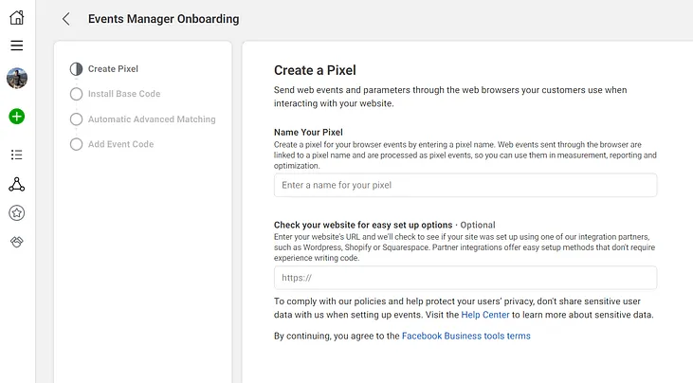Select the Add Event Code step
Viewport: 693px width, 383px height.
click(120, 144)
